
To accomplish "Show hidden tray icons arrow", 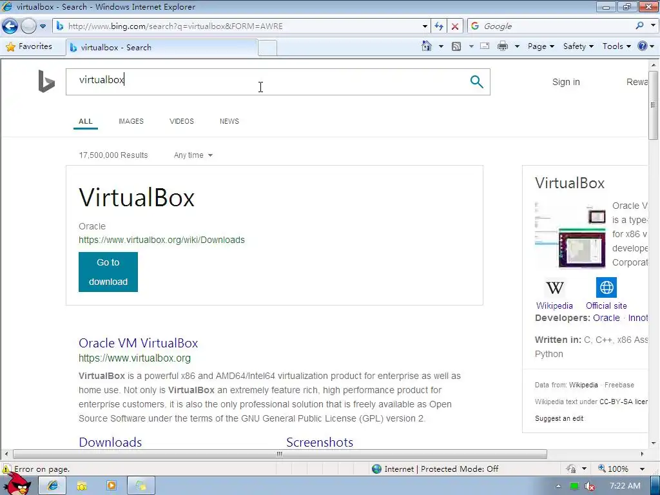I will pyautogui.click(x=558, y=486).
